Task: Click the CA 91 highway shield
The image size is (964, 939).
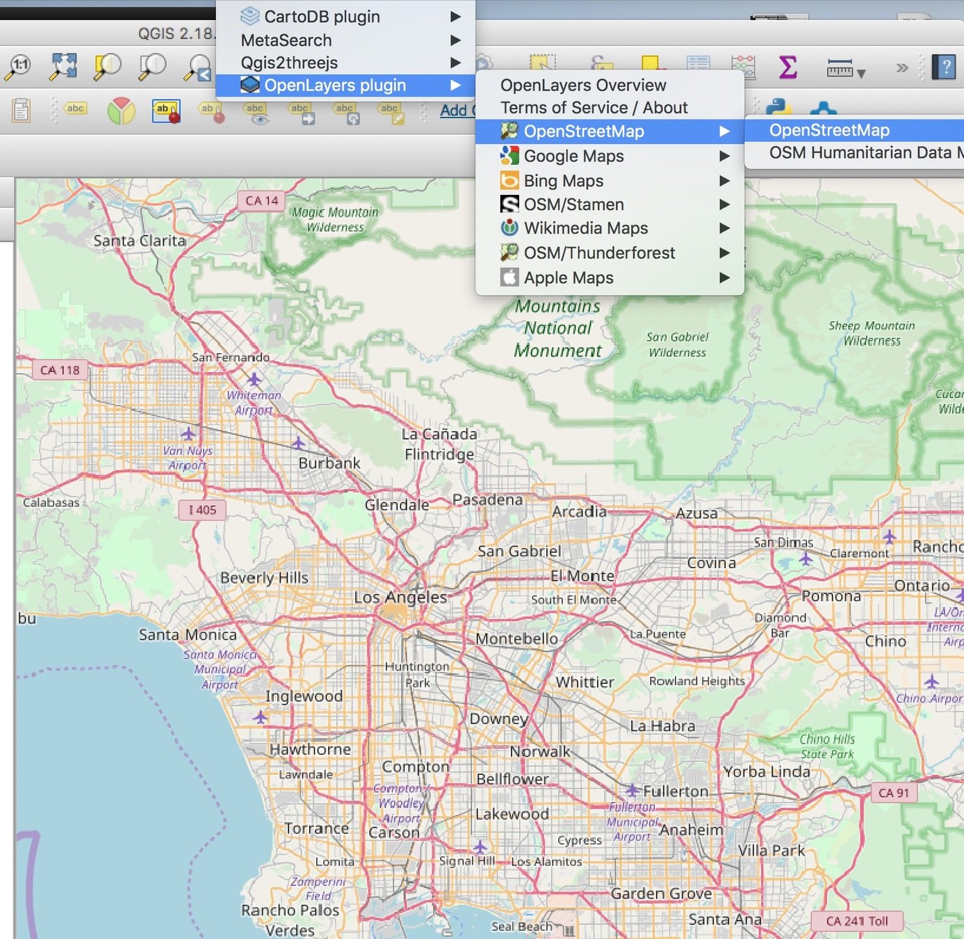Action: click(894, 793)
